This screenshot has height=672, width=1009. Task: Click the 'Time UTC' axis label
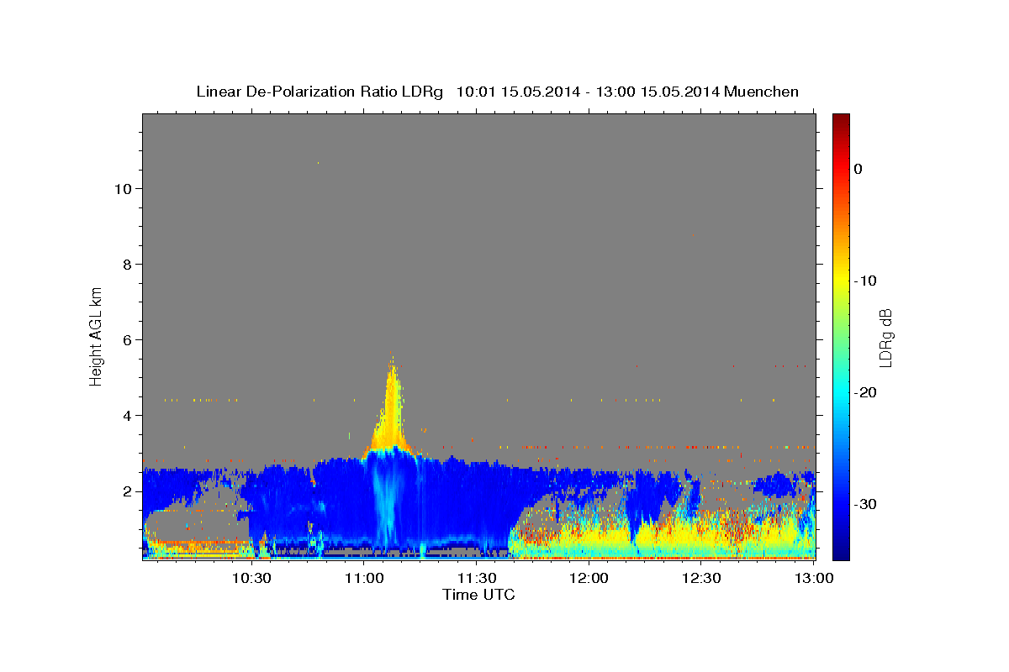(478, 595)
